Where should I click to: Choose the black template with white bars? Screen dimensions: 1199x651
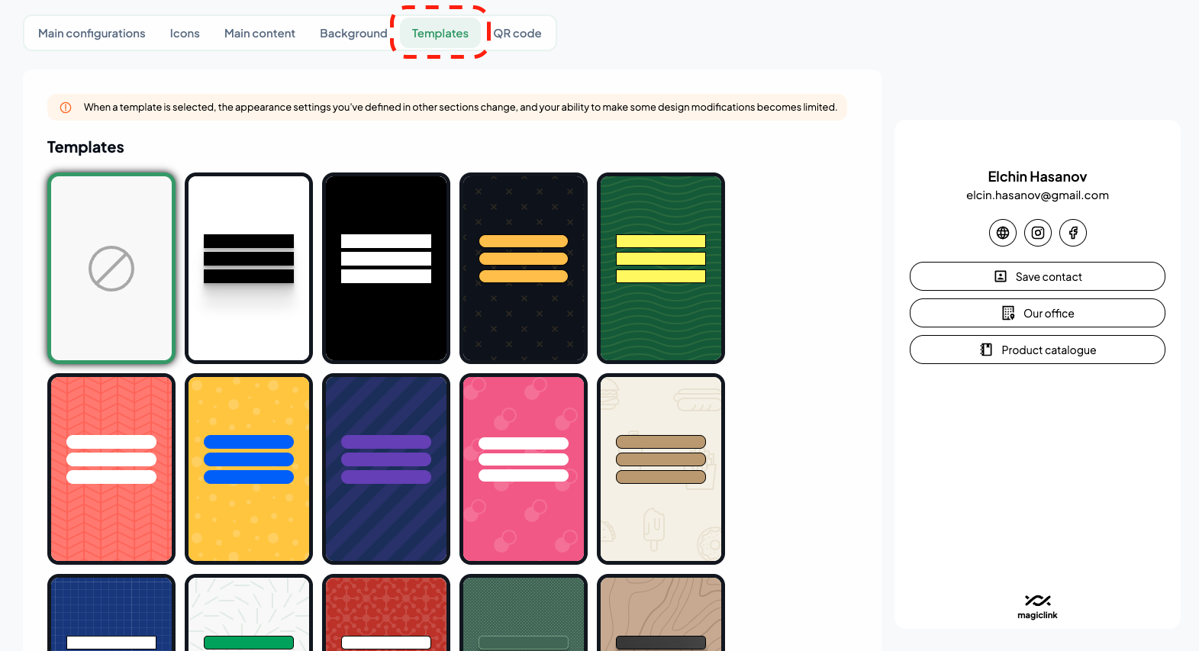pyautogui.click(x=386, y=268)
